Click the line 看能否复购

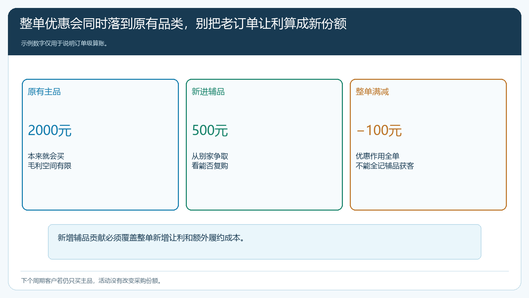coord(210,166)
